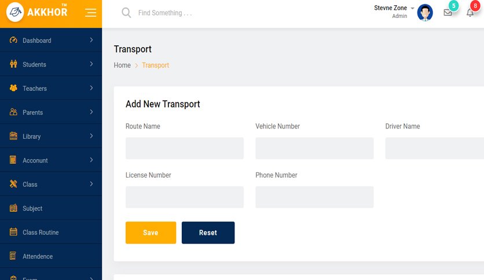Click the Library icon in sidebar
Screen dimensions: 484x280
point(13,136)
